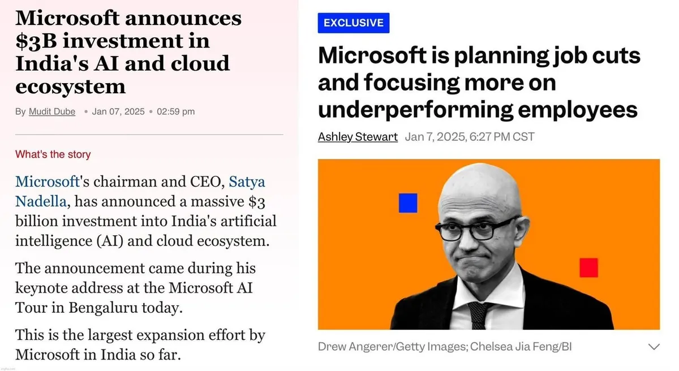The image size is (679, 371).
Task: Click the small watermark in the bottom-left corner
Action: coord(9,368)
